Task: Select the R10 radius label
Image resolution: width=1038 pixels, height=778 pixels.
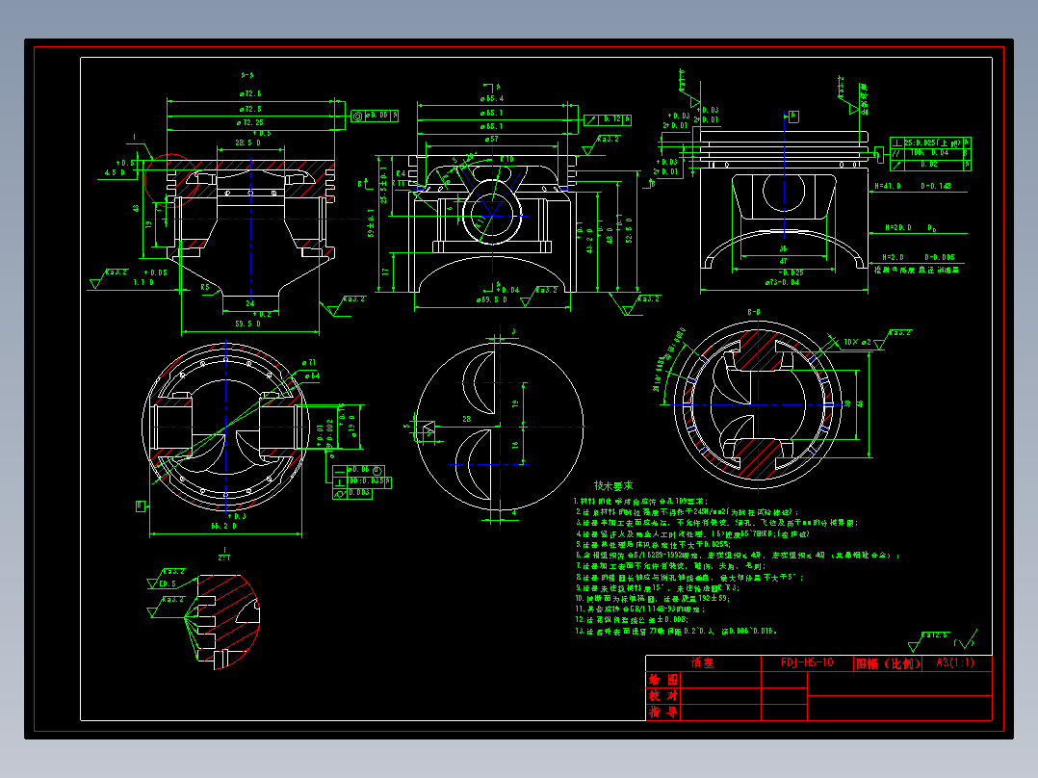Action: (506, 160)
